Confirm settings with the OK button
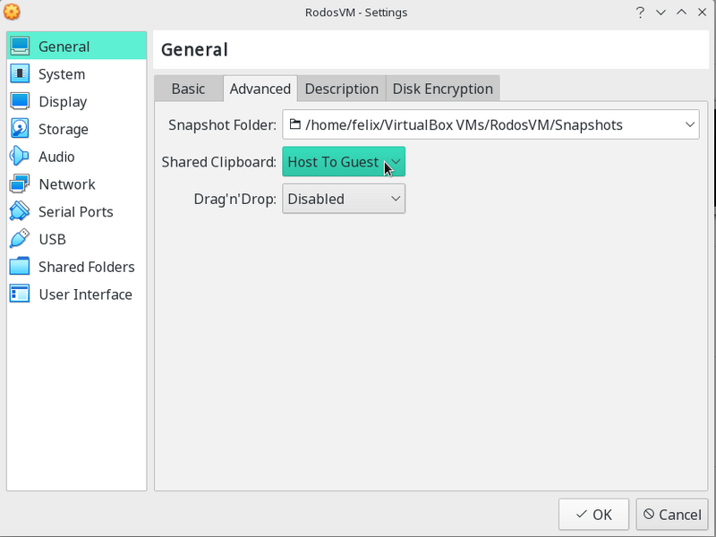 click(x=593, y=515)
